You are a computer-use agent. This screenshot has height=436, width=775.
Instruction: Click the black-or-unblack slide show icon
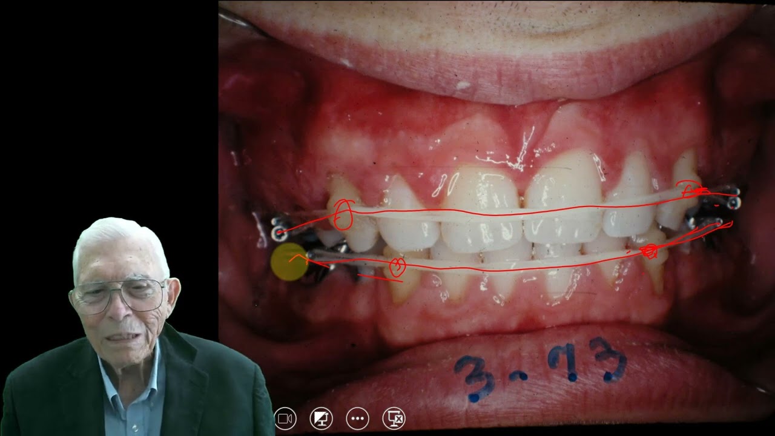click(321, 418)
